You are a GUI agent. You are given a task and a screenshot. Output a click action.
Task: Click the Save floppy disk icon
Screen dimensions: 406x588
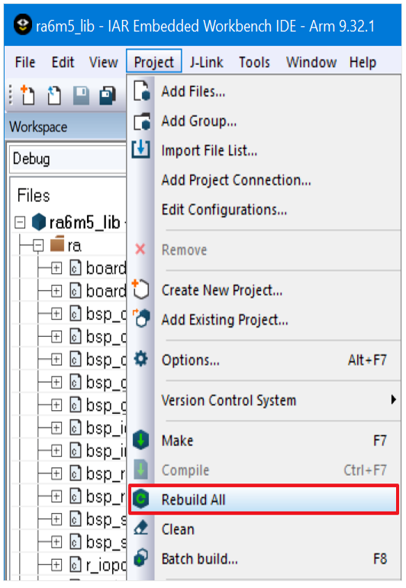81,95
